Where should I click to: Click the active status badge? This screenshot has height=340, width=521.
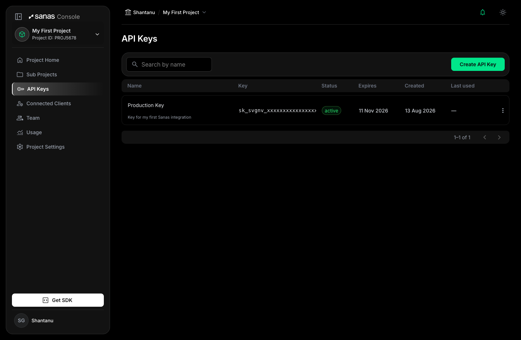coord(331,111)
